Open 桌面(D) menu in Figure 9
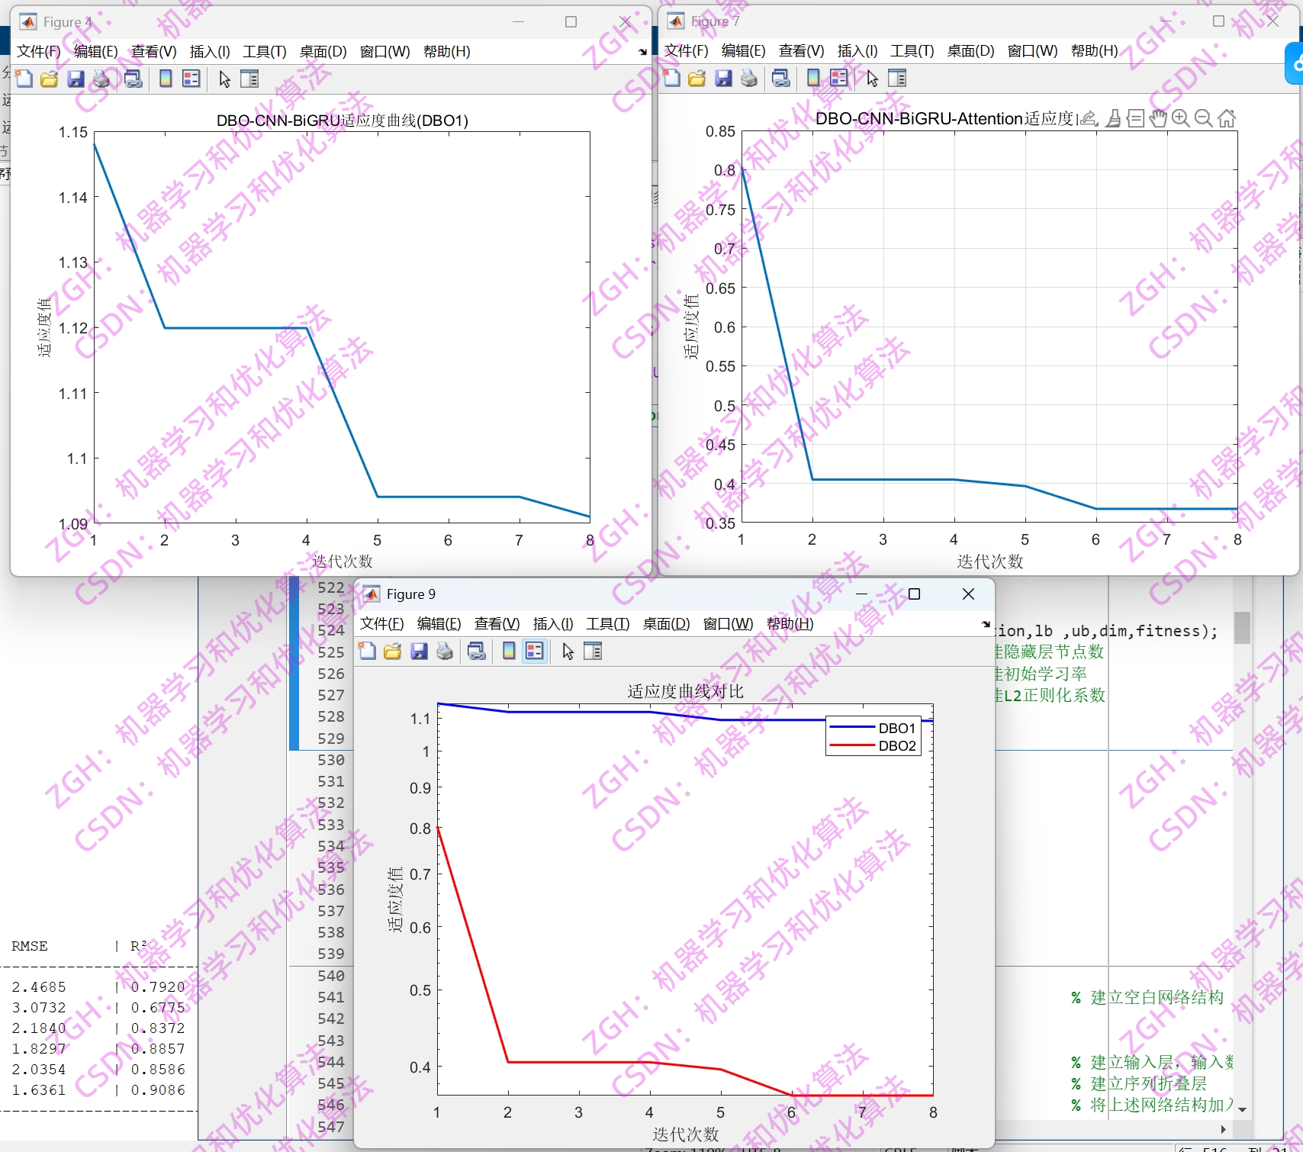 tap(667, 623)
